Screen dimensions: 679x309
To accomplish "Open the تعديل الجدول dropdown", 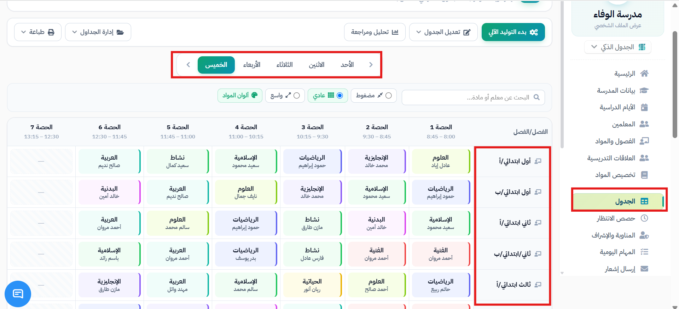I will pos(443,32).
